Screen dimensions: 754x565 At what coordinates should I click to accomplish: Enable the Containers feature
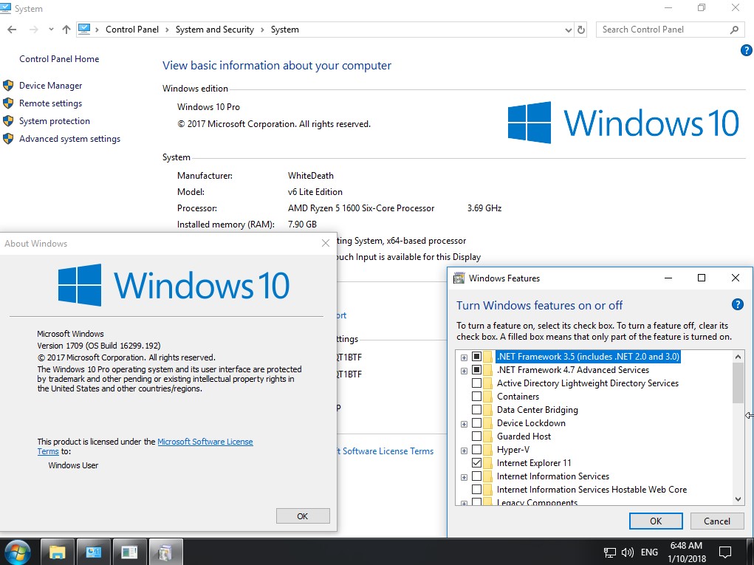[476, 396]
